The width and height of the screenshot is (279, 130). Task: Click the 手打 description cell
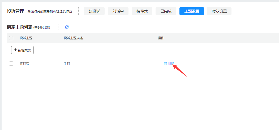(x=67, y=64)
